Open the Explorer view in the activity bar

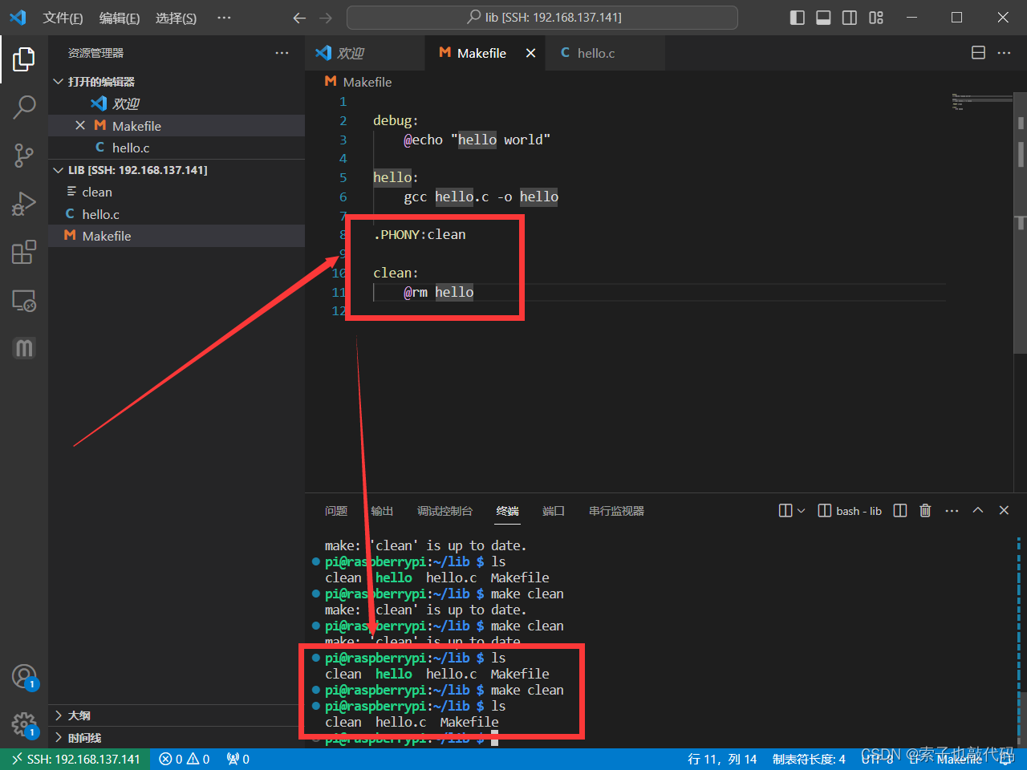point(24,59)
